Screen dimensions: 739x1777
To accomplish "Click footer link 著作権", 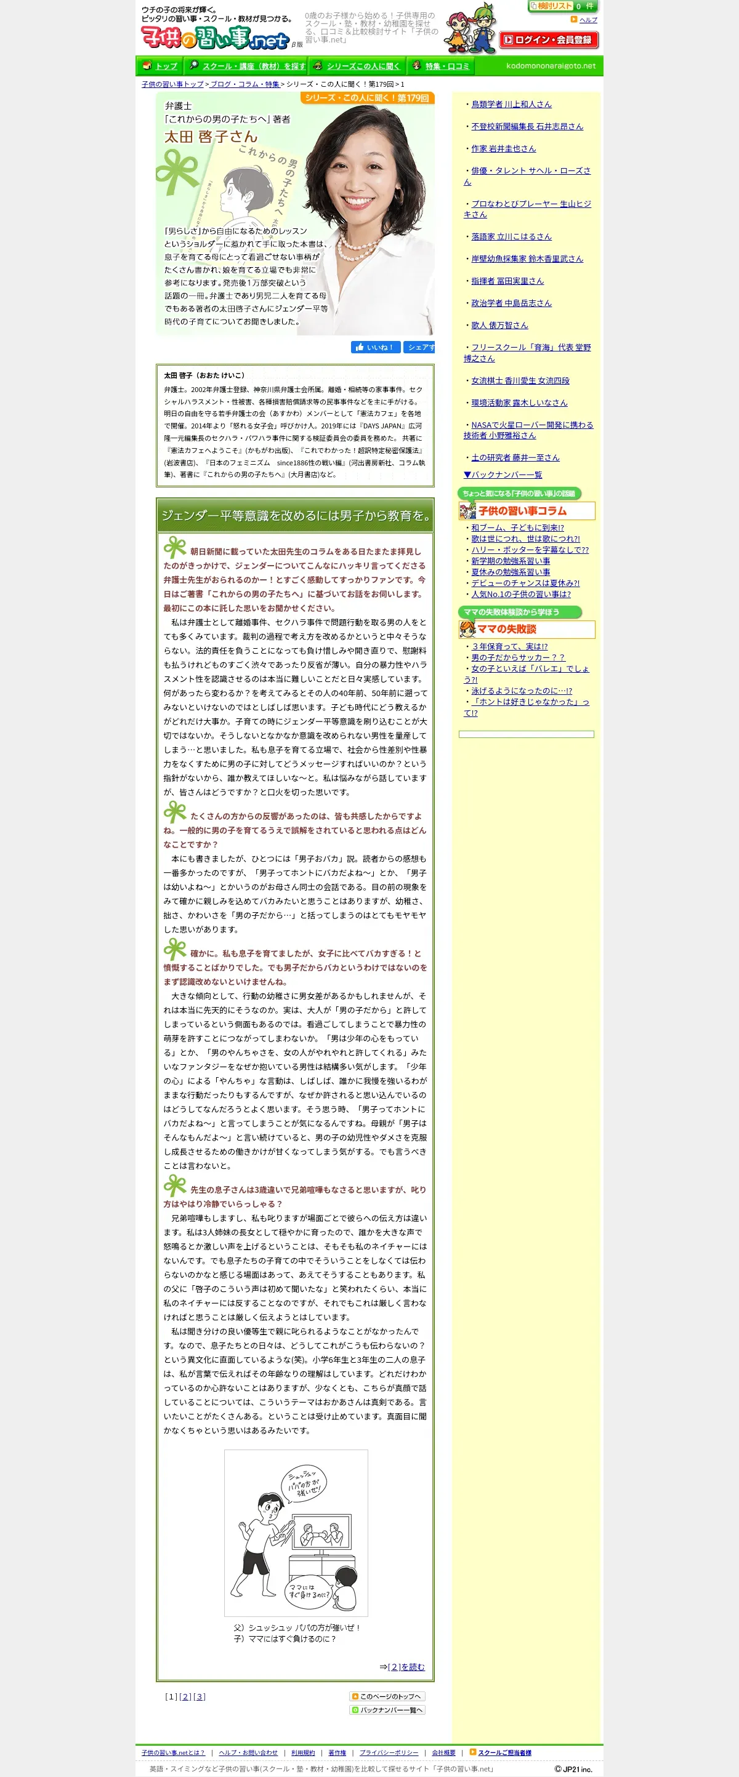I will coord(337,1752).
